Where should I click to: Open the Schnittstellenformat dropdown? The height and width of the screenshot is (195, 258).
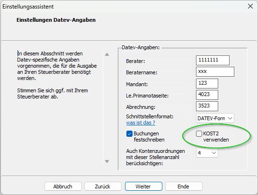215,118
